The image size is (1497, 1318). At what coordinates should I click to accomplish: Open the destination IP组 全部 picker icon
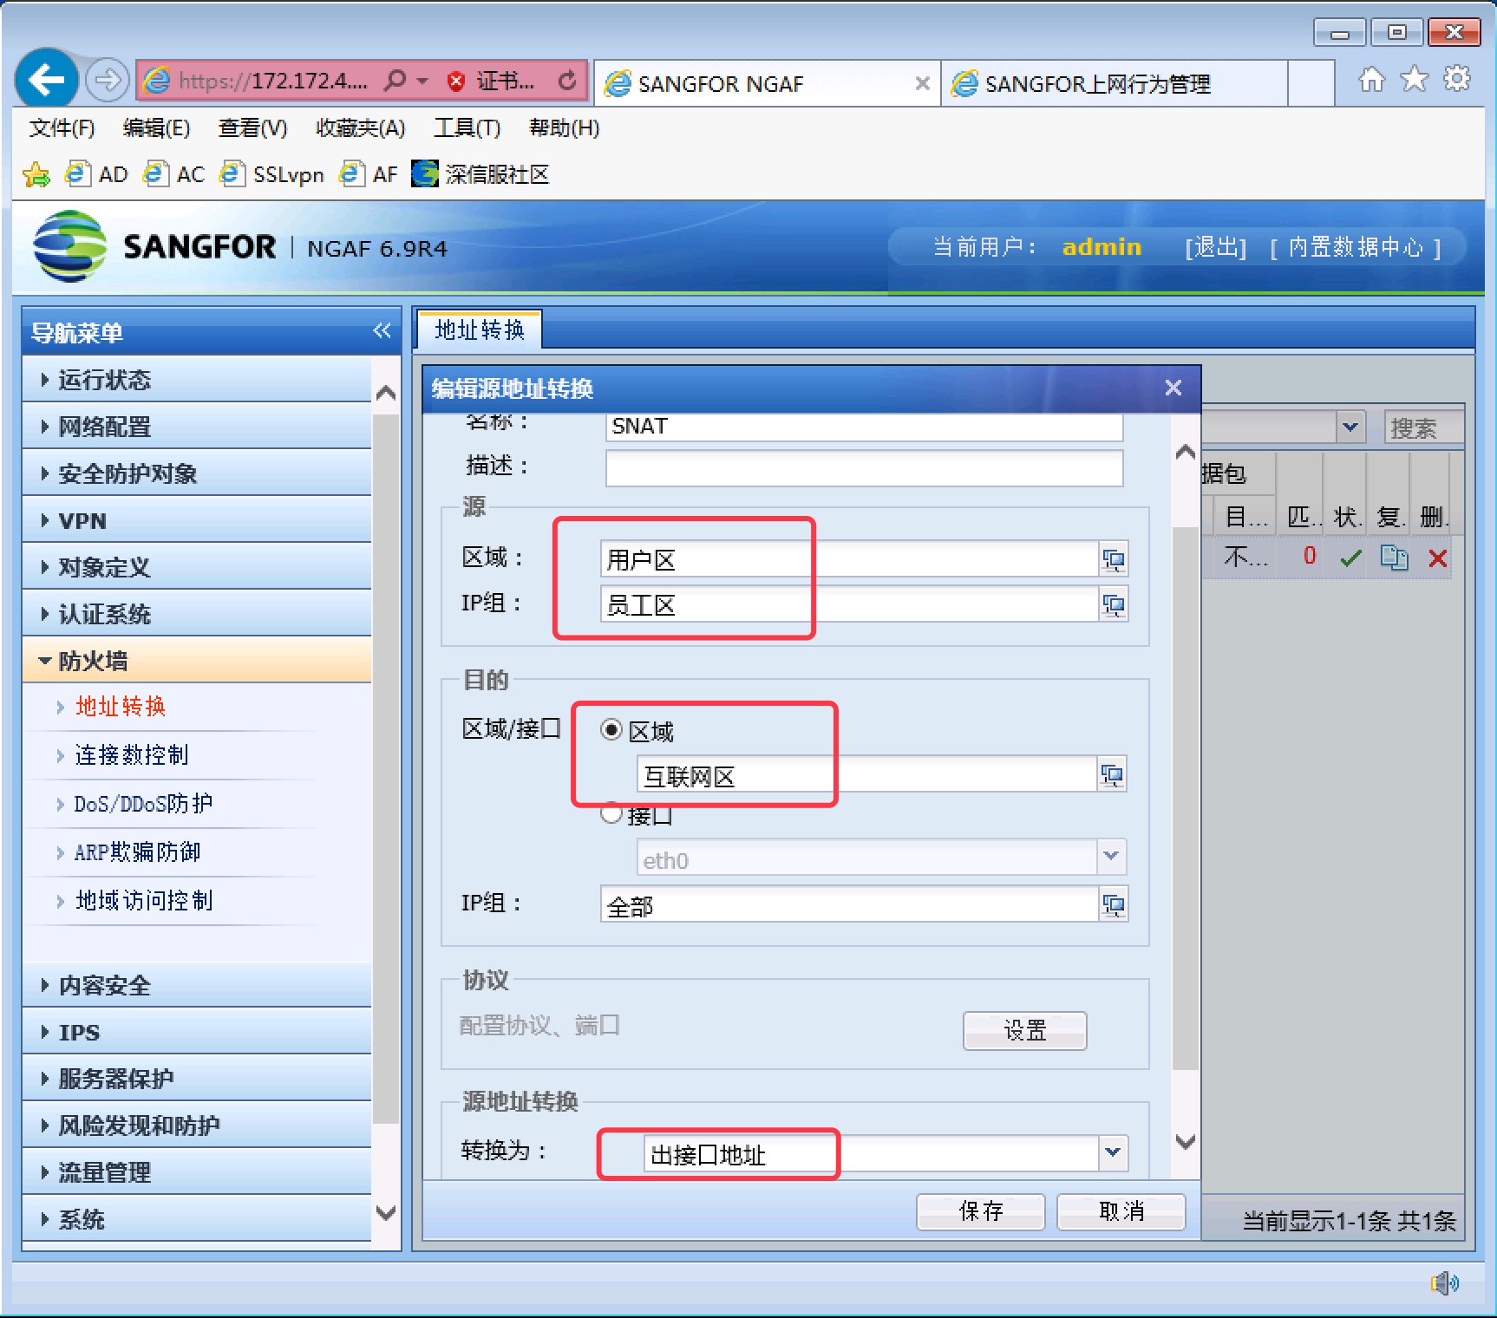(1114, 904)
